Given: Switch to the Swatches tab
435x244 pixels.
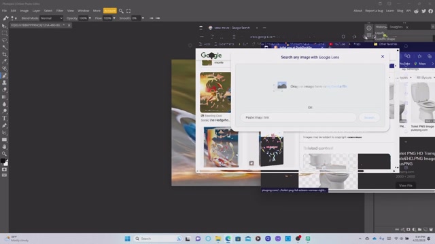Looking at the screenshot, I should (396, 27).
